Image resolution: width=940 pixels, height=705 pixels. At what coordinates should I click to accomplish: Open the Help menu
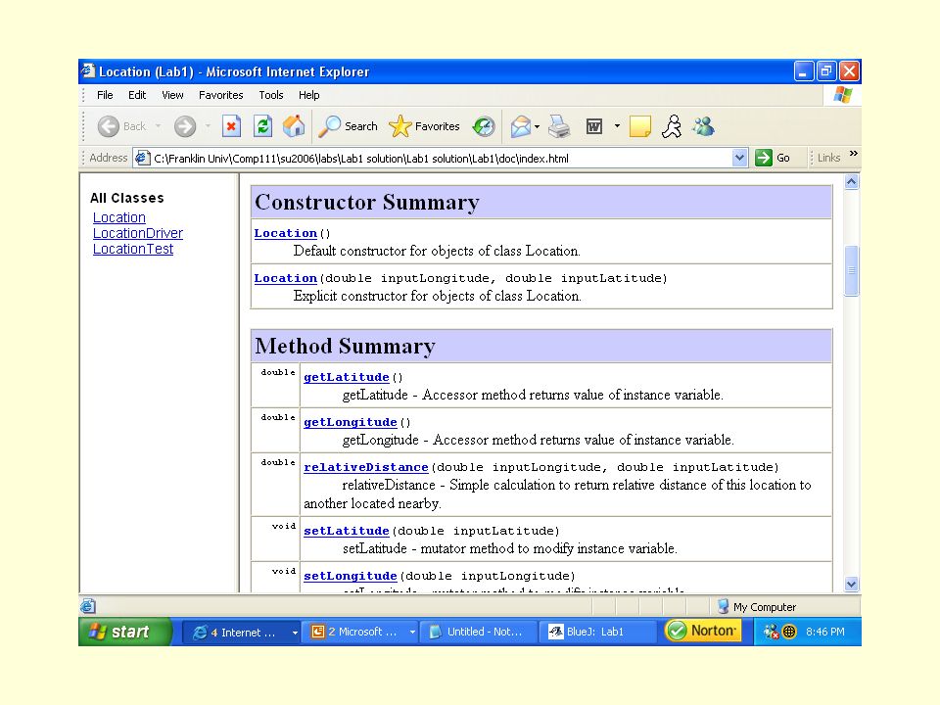[x=308, y=95]
